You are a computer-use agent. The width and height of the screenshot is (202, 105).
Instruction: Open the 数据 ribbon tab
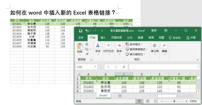pyautogui.click(x=141, y=38)
